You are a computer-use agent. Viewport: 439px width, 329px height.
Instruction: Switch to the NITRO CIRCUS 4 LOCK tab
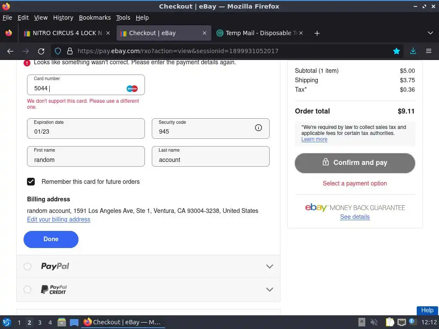click(66, 33)
